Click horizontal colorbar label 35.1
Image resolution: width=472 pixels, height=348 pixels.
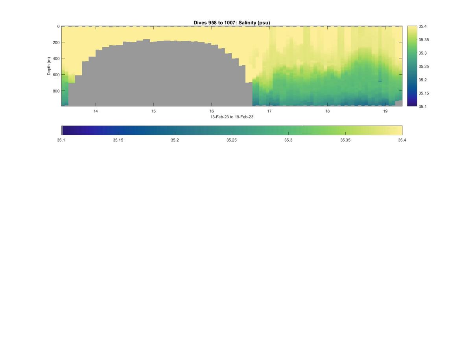pos(61,140)
